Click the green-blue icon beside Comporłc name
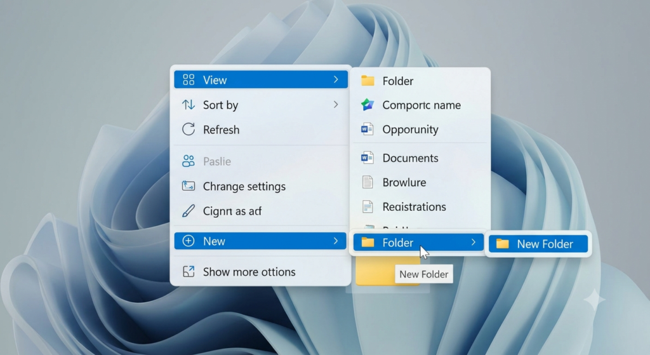The image size is (650, 355). point(368,105)
